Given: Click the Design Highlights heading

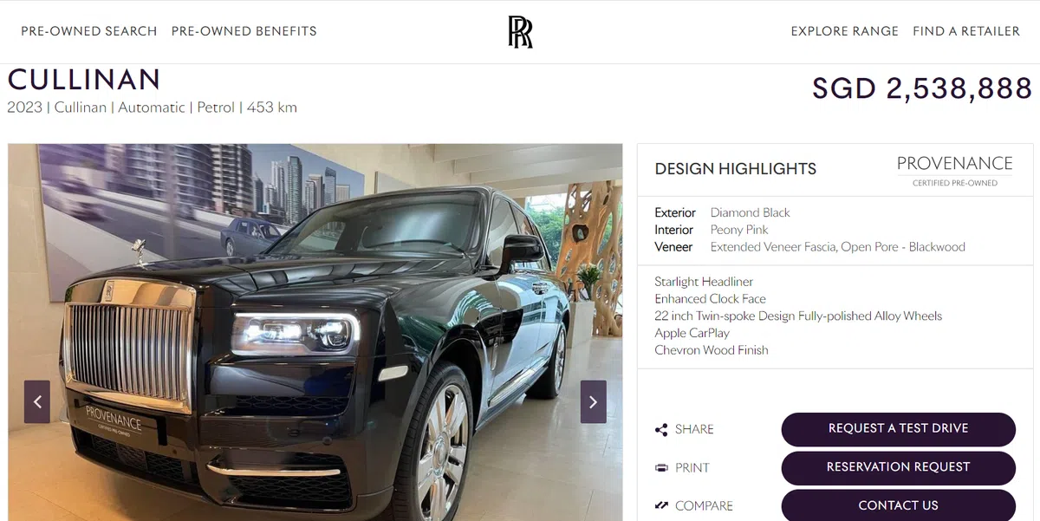Looking at the screenshot, I should click(736, 169).
